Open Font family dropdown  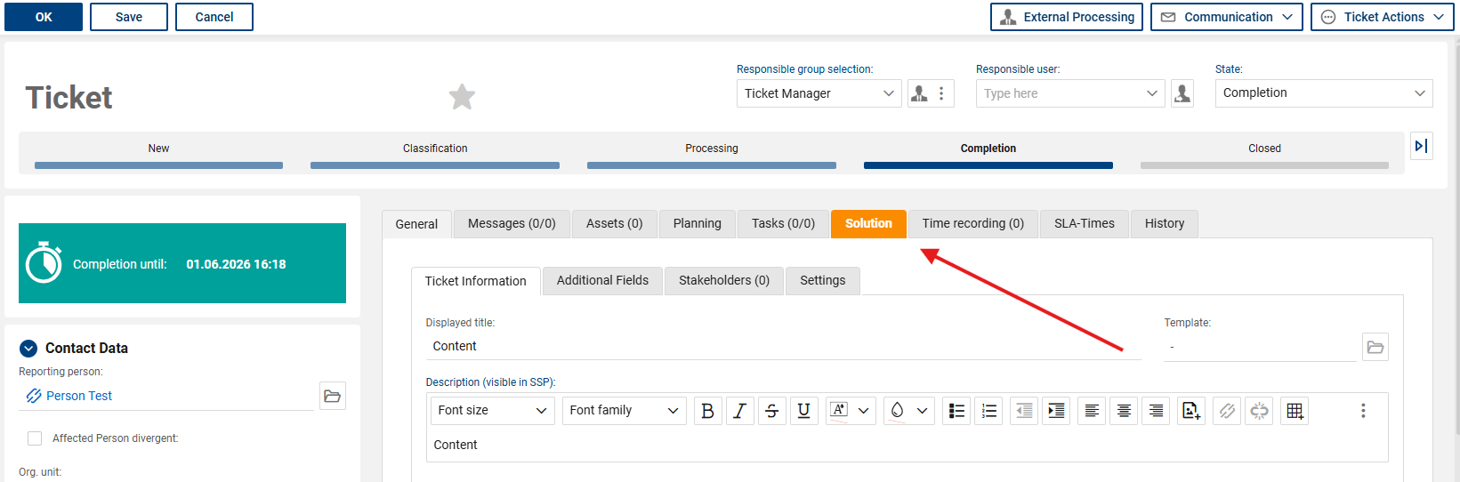coord(625,410)
